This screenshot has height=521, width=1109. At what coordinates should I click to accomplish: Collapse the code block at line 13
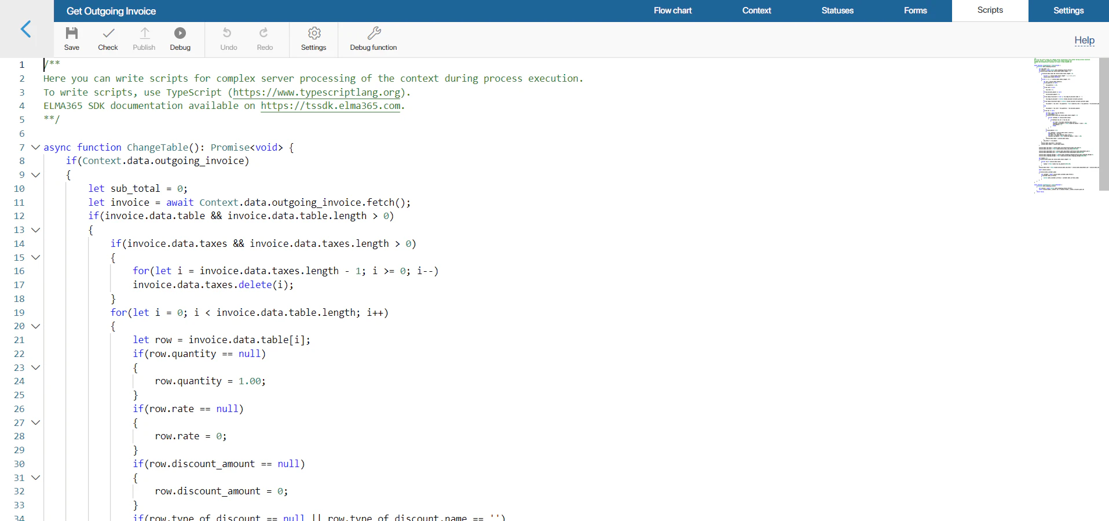(36, 230)
